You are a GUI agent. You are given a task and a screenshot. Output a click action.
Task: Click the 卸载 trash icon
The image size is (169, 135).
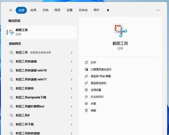86,110
